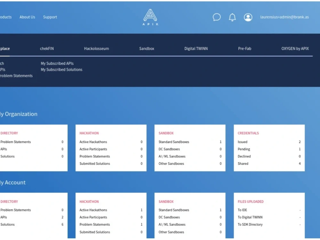Select Organization Standard Sandboxes row

tap(190, 142)
